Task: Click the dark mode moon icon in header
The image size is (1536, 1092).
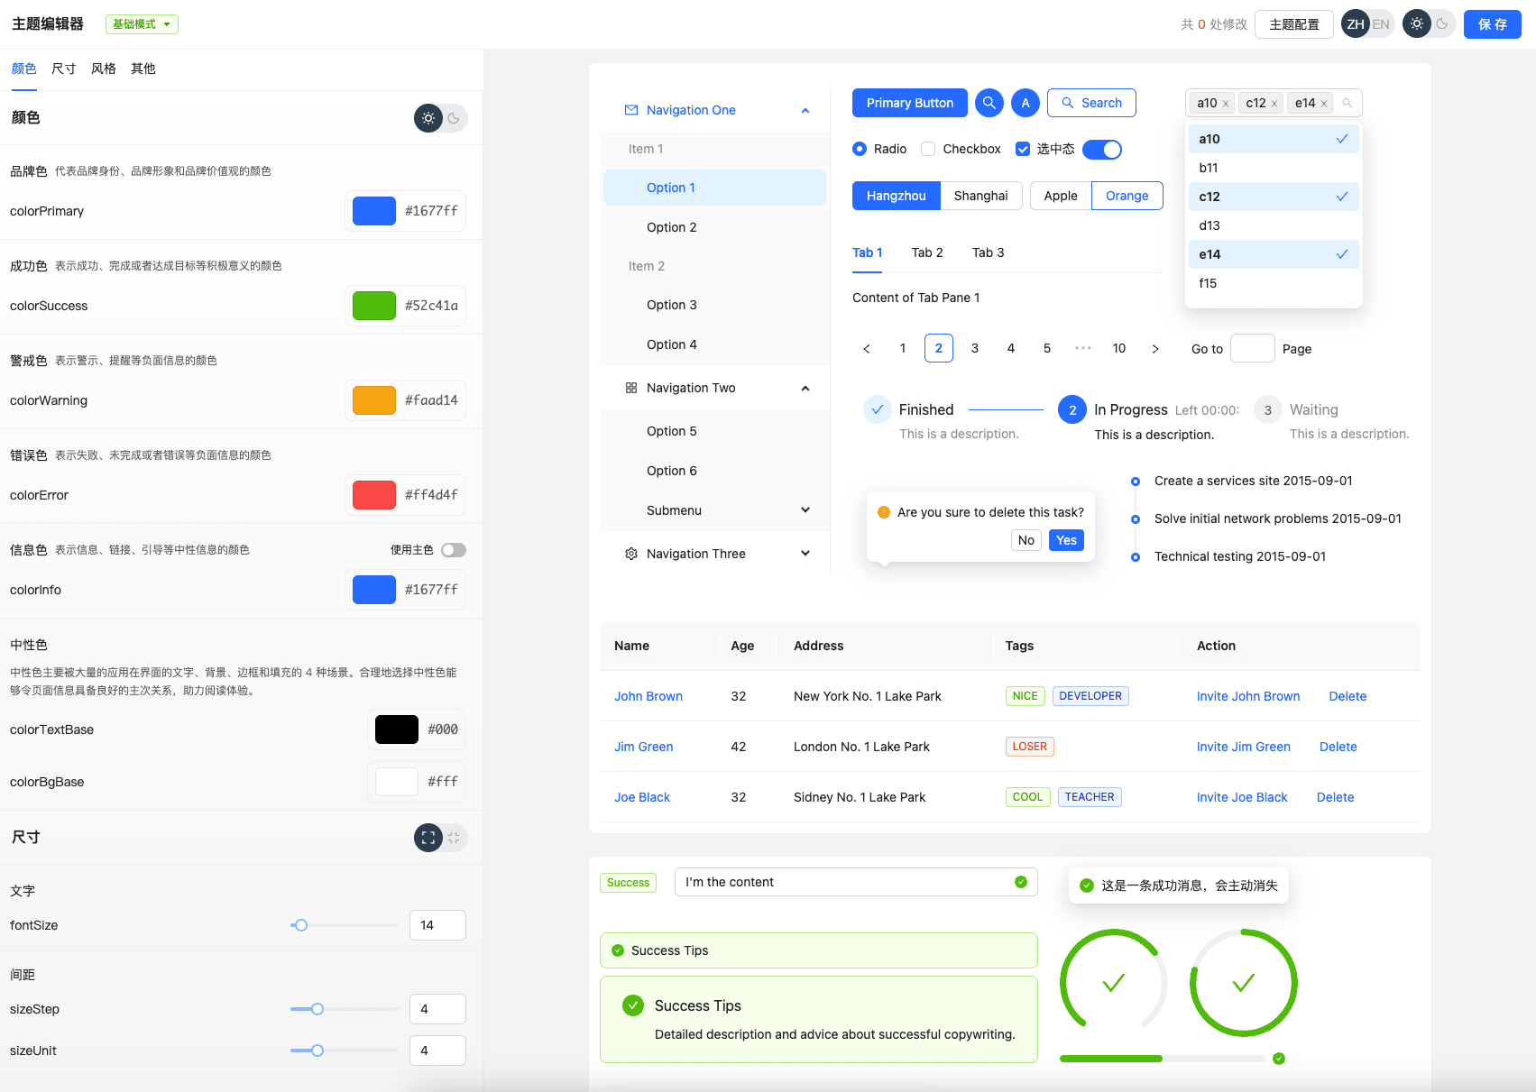Action: (x=1442, y=24)
